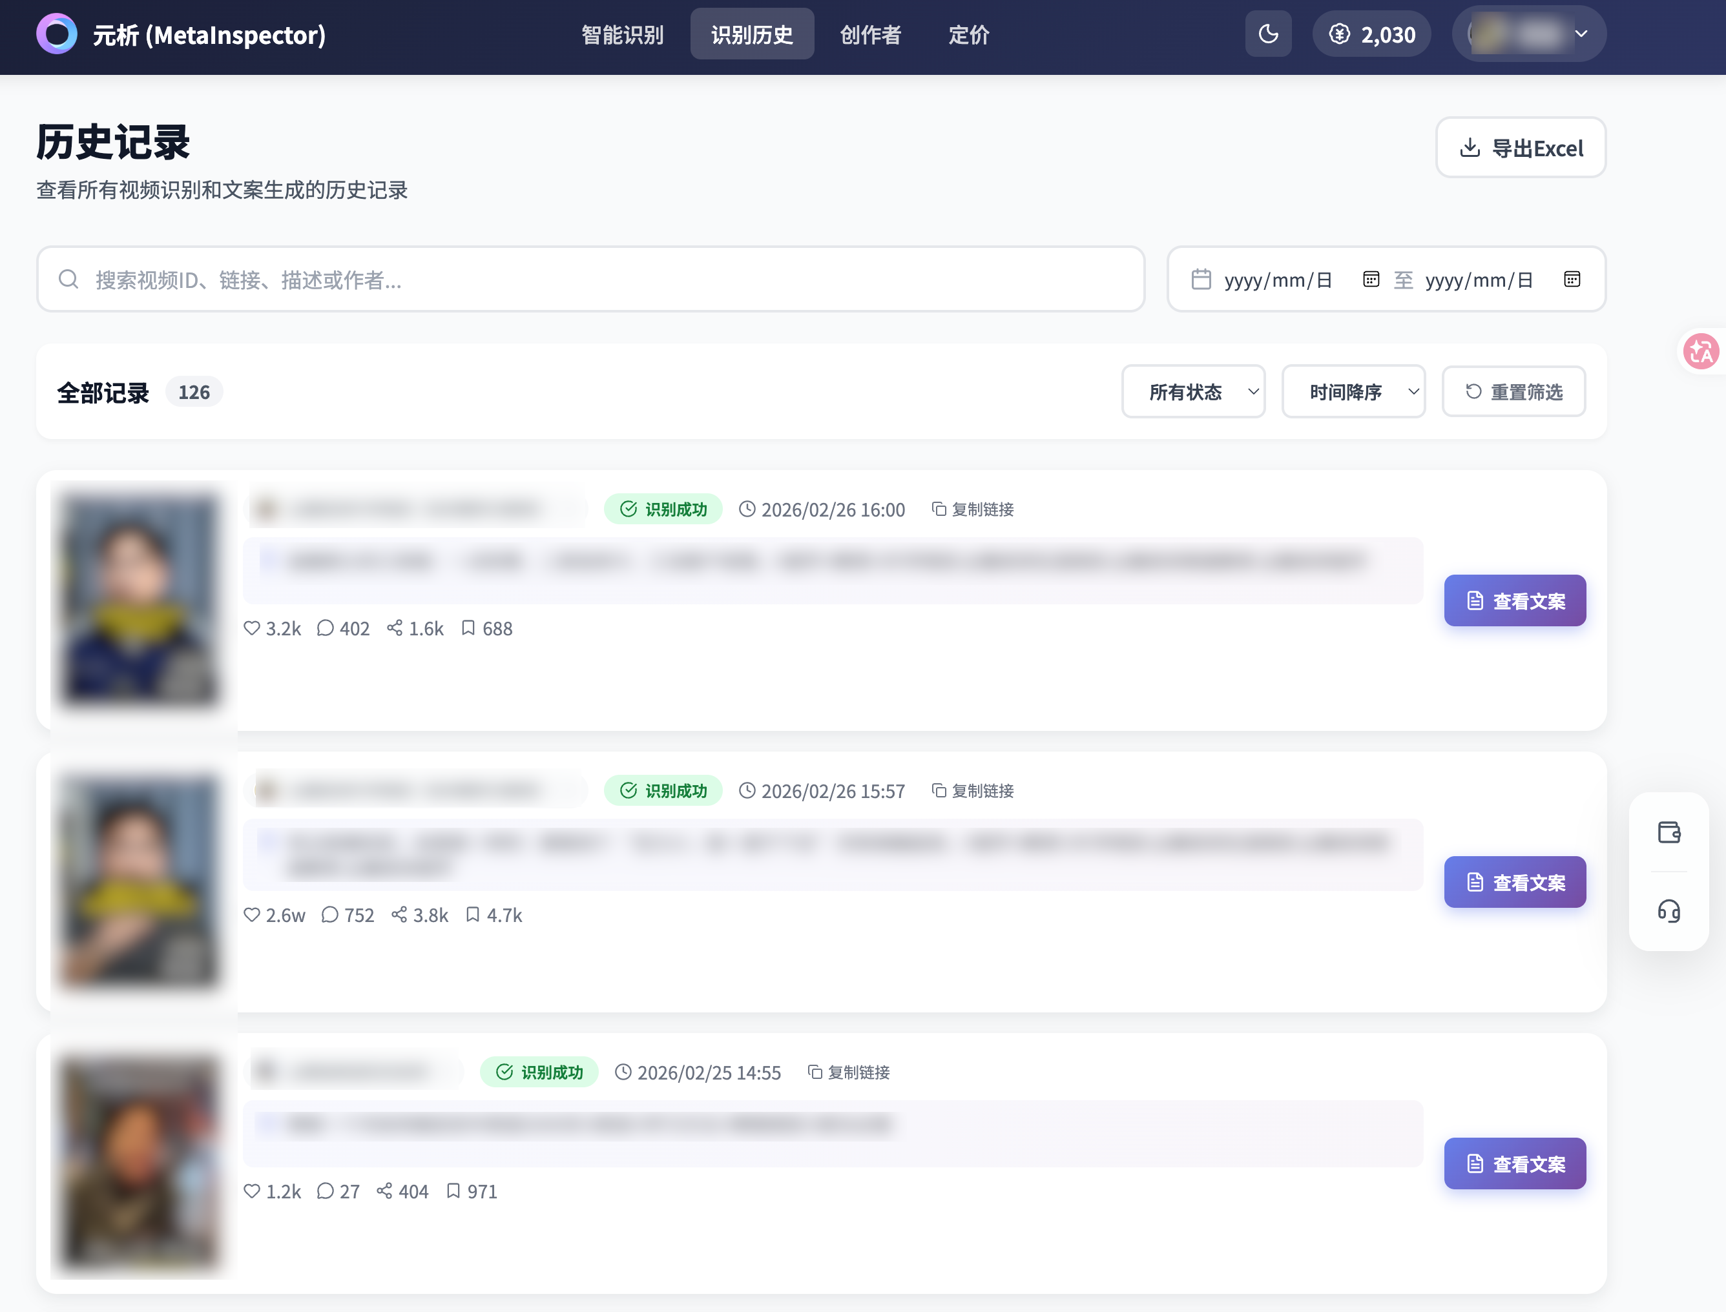Open the end date calendar picker icon
The width and height of the screenshot is (1726, 1312).
1571,280
